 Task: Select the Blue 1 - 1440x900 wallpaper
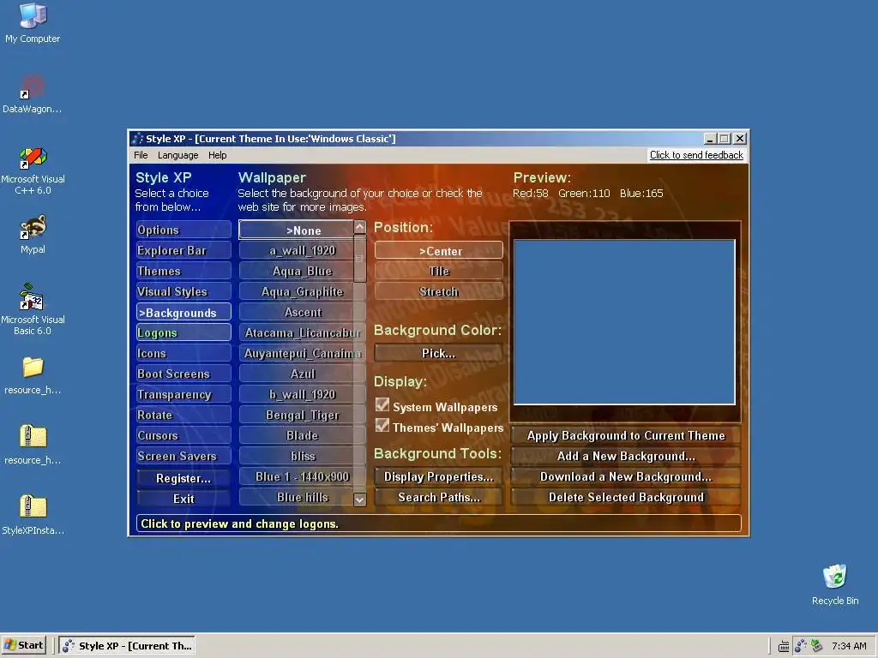pos(296,476)
